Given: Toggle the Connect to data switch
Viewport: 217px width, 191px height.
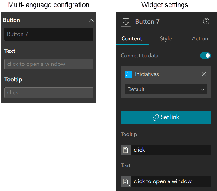Looking at the screenshot, I should point(205,56).
